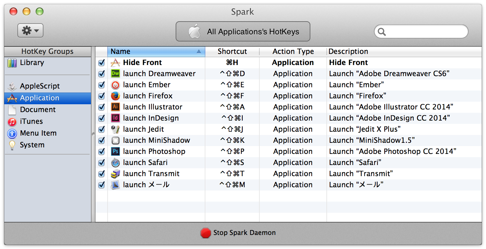Click the AppleScript icon in sidebar
486x249 pixels.
[x=12, y=86]
